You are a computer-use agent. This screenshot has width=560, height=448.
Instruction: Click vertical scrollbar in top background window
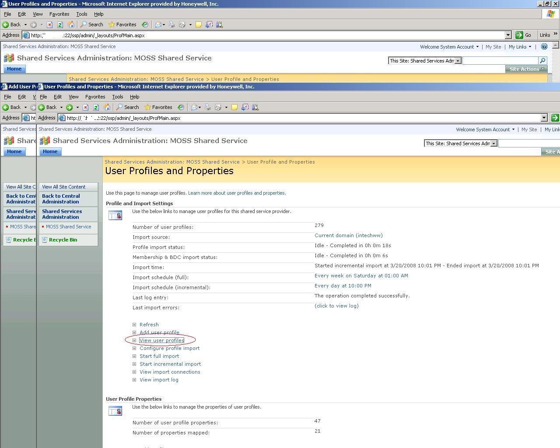556,61
